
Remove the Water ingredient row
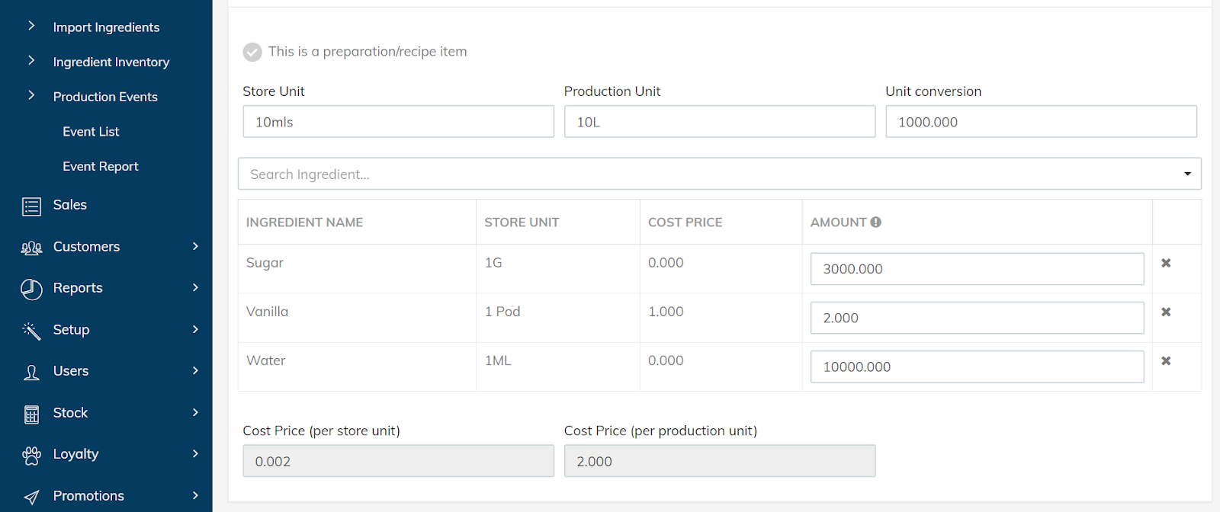(x=1166, y=360)
